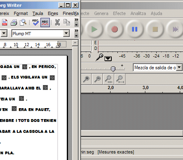Click the Skip to End button
The width and height of the screenshot is (183, 160).
coord(175,29)
